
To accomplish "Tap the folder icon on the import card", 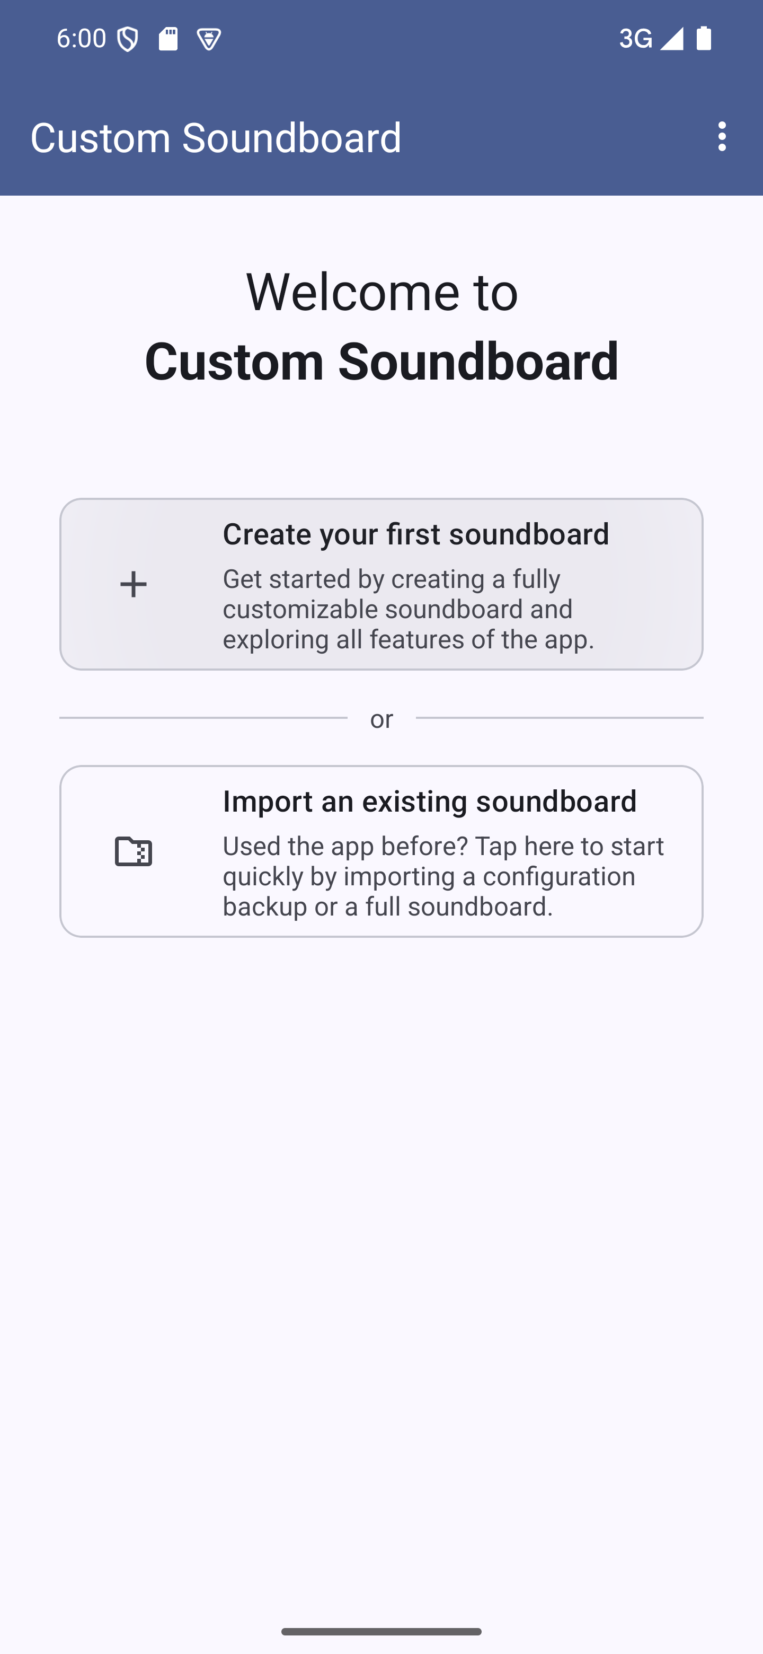I will tap(134, 851).
